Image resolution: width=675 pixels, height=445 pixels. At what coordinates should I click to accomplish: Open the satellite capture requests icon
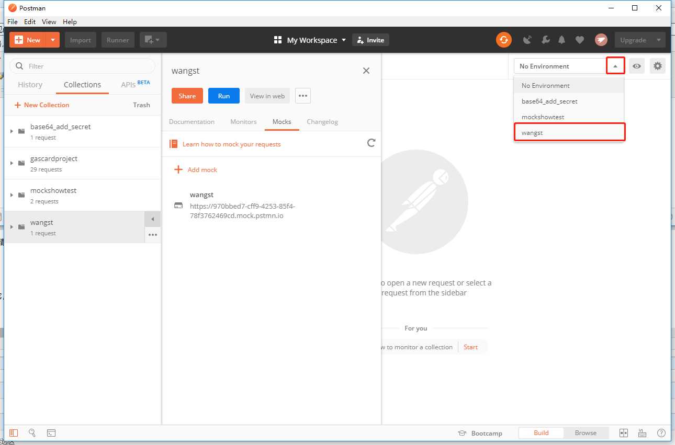(x=527, y=40)
